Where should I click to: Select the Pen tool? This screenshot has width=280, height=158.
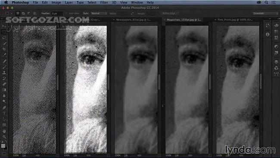click(x=4, y=107)
